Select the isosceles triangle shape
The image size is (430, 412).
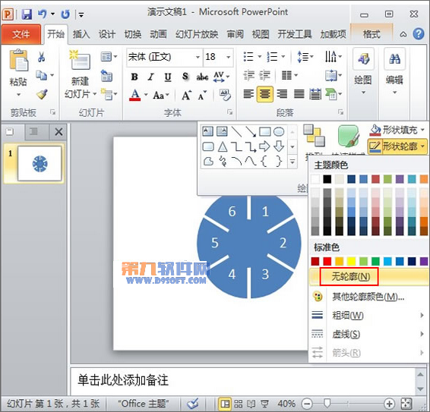point(223,147)
